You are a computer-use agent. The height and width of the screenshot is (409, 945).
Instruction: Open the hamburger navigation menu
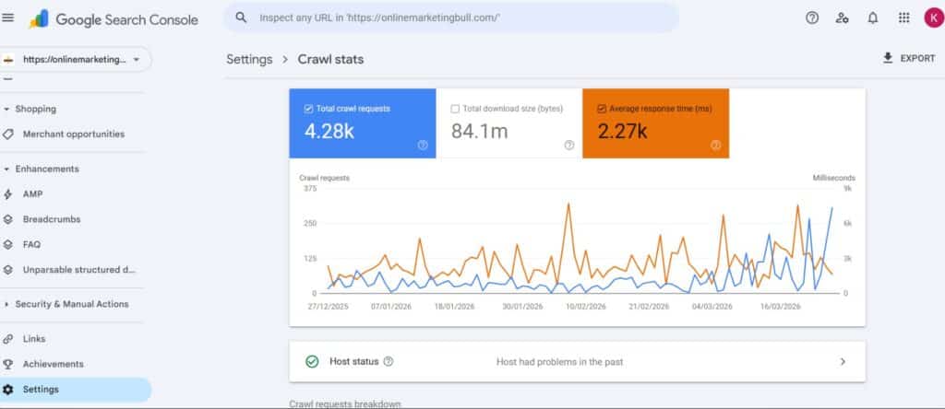7,18
